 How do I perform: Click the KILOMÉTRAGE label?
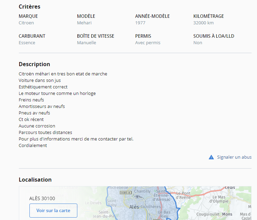208,16
